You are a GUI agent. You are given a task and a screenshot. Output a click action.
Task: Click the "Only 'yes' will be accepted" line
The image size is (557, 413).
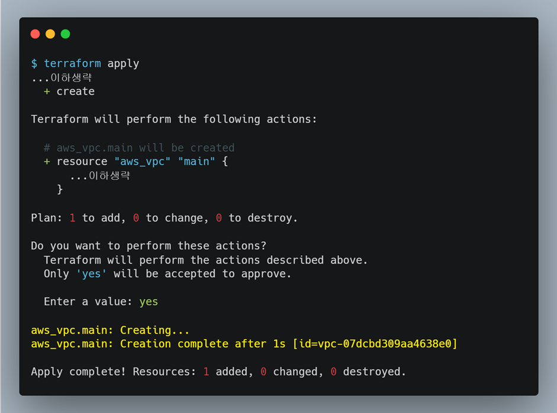click(x=168, y=274)
